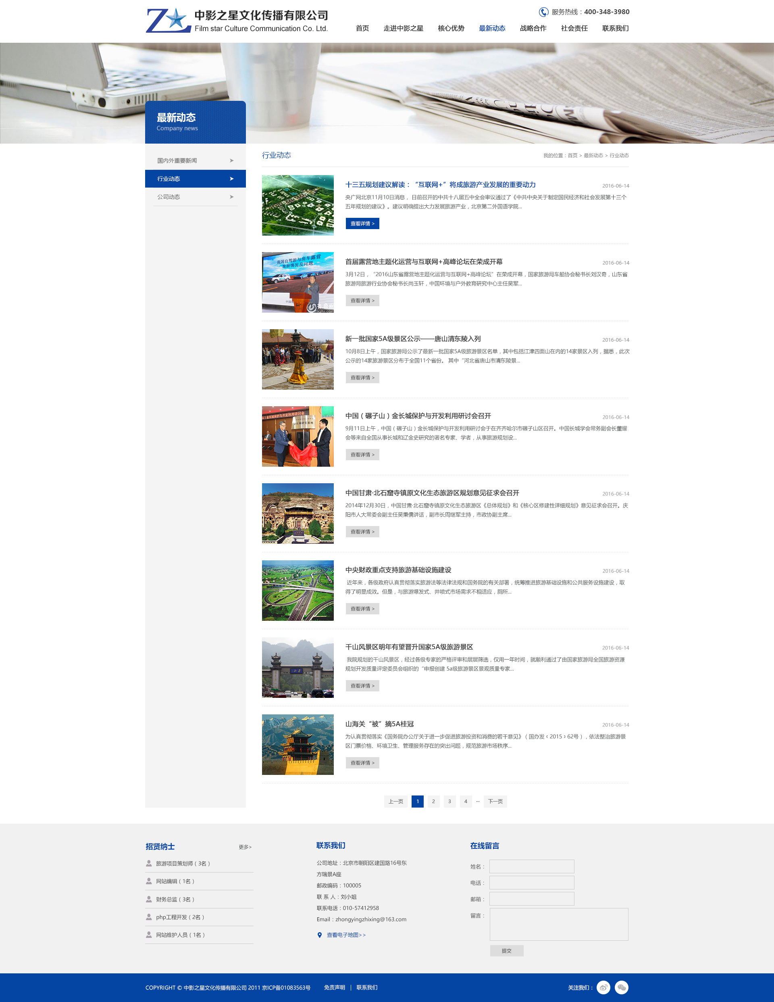This screenshot has width=774, height=1002.
Task: Click person icon next to 旅游项目策划师
Action: pyautogui.click(x=149, y=863)
